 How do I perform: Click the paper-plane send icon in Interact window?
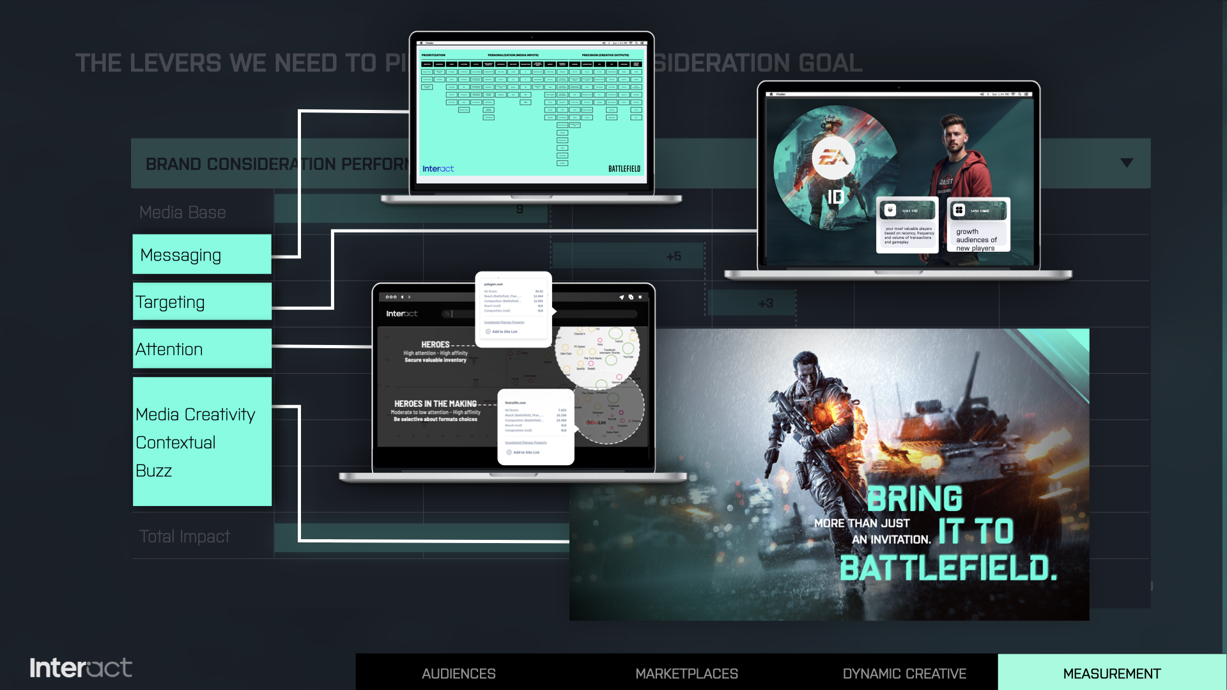pos(621,297)
